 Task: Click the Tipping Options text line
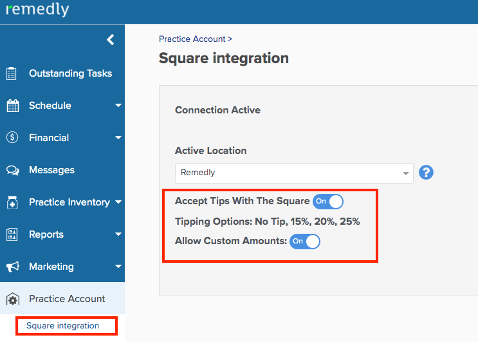click(268, 222)
